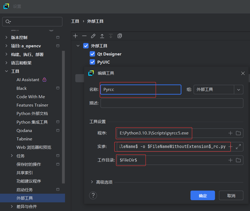Uncheck the PyUIC tool
This screenshot has width=250, height=211.
point(92,62)
